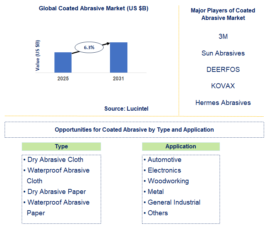Select General Industrial in Application list
This screenshot has height=227, width=268.
click(x=174, y=202)
